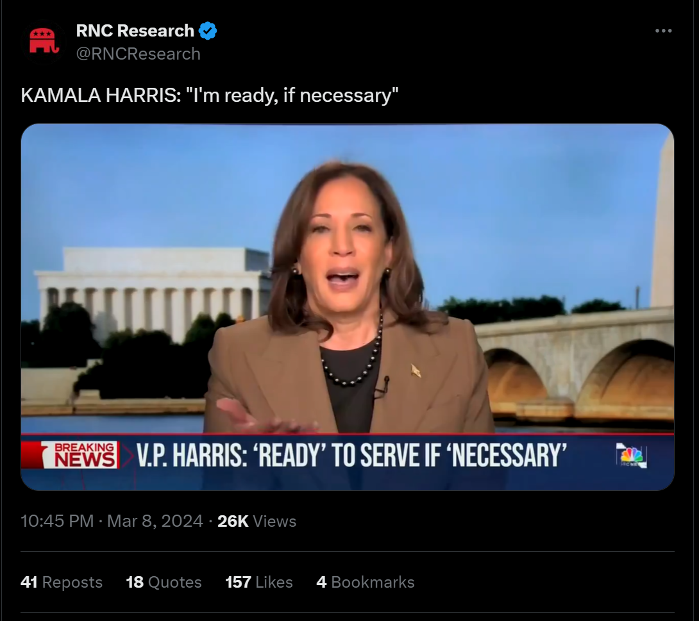Open the RNC Research display name
The width and height of the screenshot is (699, 621).
[x=135, y=31]
